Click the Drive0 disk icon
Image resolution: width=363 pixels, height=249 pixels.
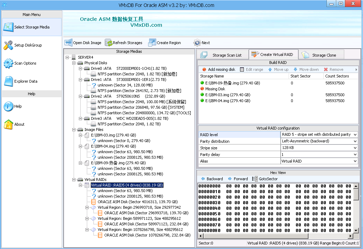pyautogui.click(x=87, y=68)
